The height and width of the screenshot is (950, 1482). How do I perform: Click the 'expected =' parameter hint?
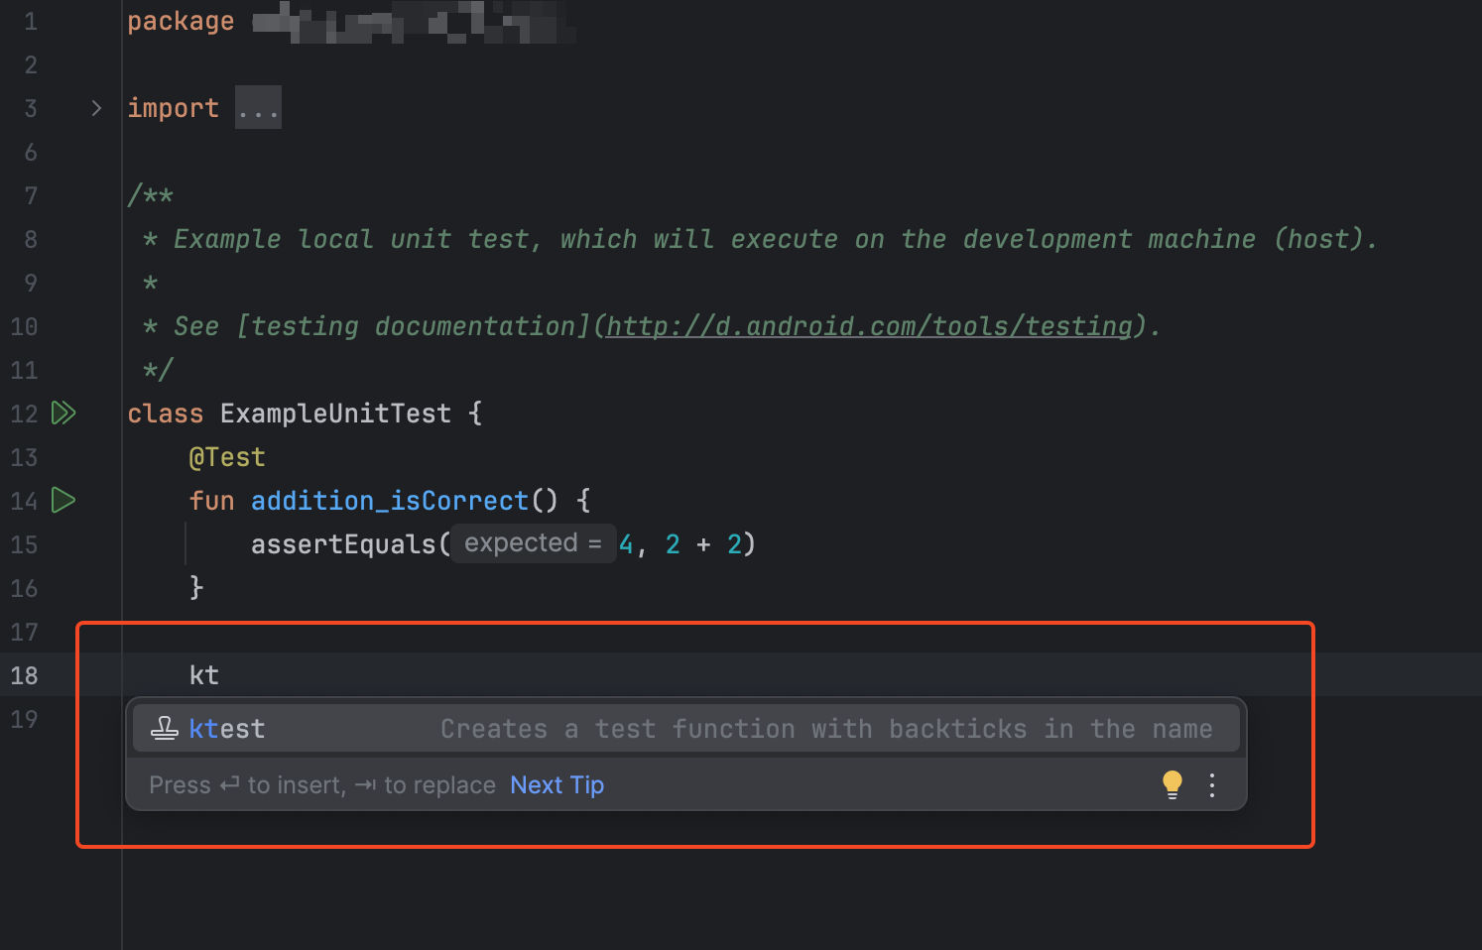pos(534,543)
